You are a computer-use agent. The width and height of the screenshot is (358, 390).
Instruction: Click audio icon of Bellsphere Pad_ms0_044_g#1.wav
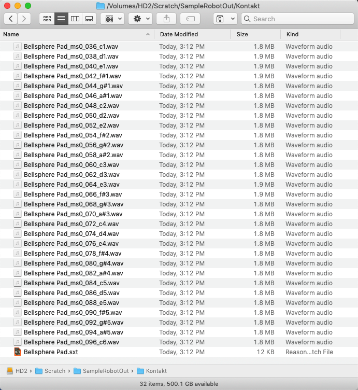[18, 86]
